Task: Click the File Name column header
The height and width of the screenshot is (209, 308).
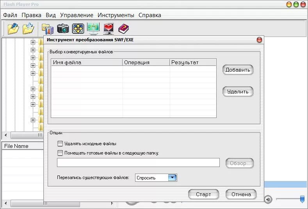Action: [23, 146]
